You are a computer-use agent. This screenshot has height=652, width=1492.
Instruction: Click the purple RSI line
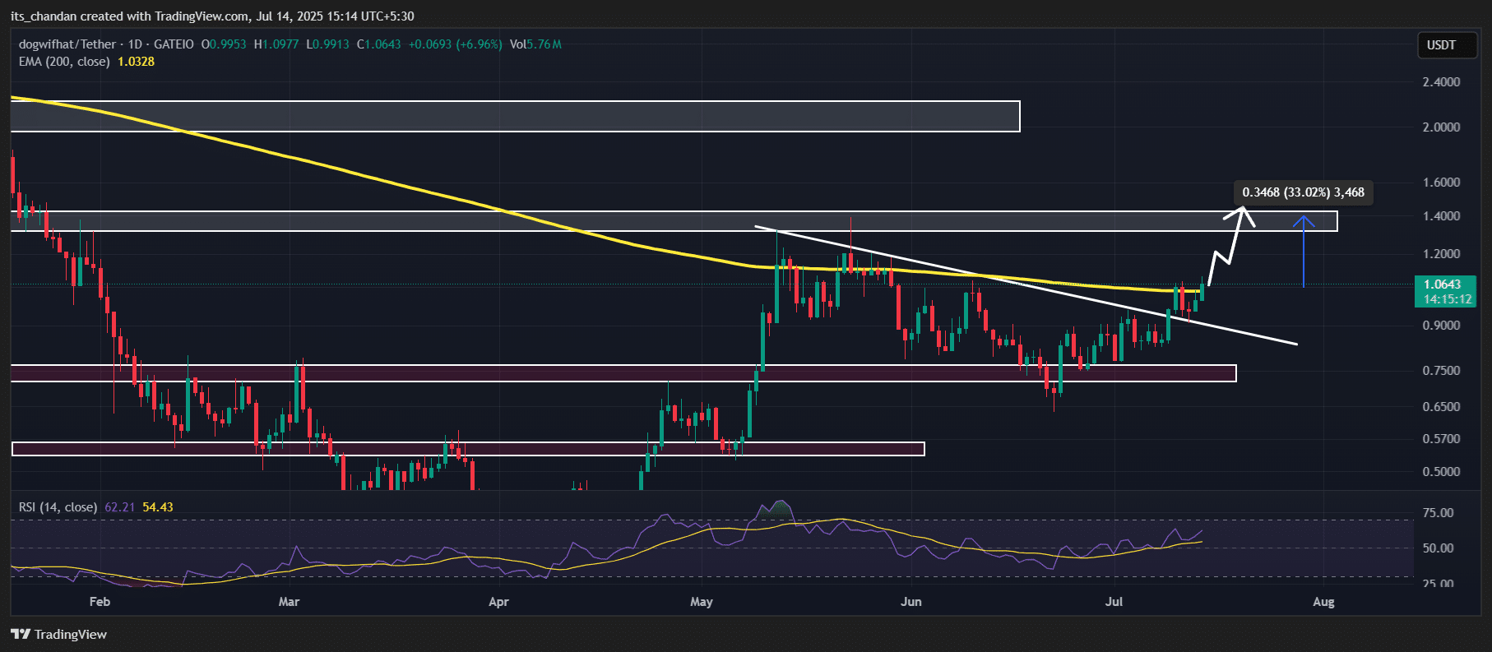tap(576, 547)
